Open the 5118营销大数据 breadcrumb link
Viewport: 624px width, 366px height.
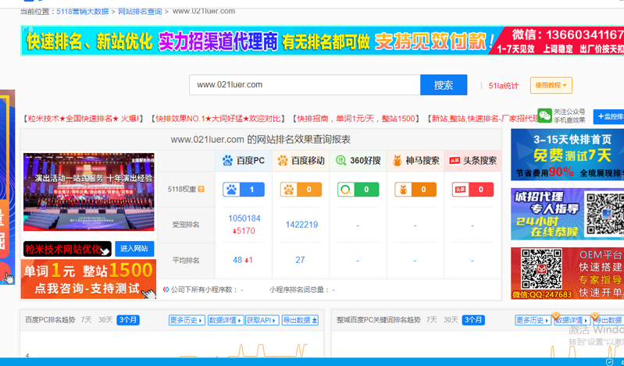click(82, 11)
